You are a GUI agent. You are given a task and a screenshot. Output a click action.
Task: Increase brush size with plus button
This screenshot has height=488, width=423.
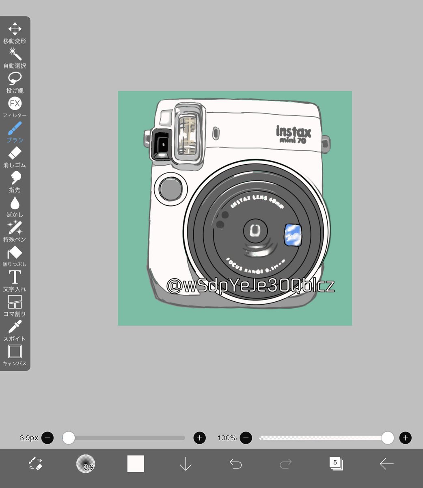tap(199, 438)
